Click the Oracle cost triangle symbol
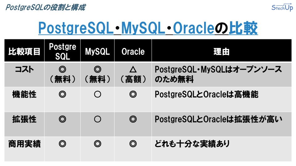The image size is (296, 166). pyautogui.click(x=133, y=69)
